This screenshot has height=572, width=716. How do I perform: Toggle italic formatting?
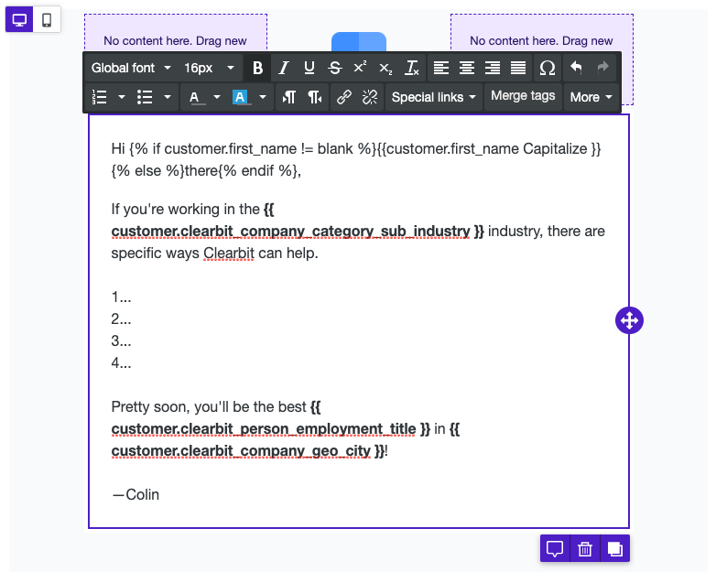(284, 68)
